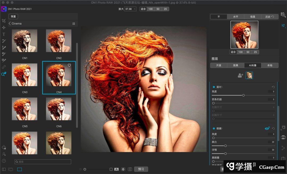Click the 预置 presets button
Image resolution: width=287 pixels, height=174 pixels.
point(13,16)
